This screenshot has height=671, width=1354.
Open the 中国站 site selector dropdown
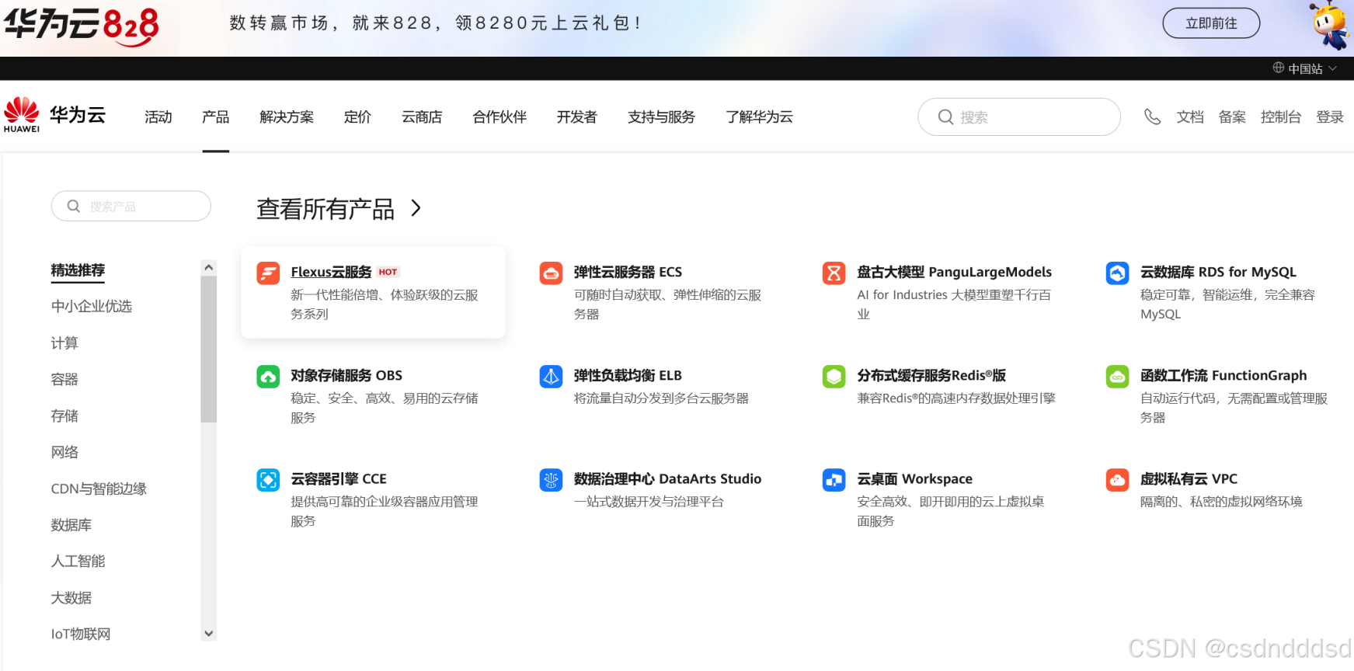(x=1305, y=68)
